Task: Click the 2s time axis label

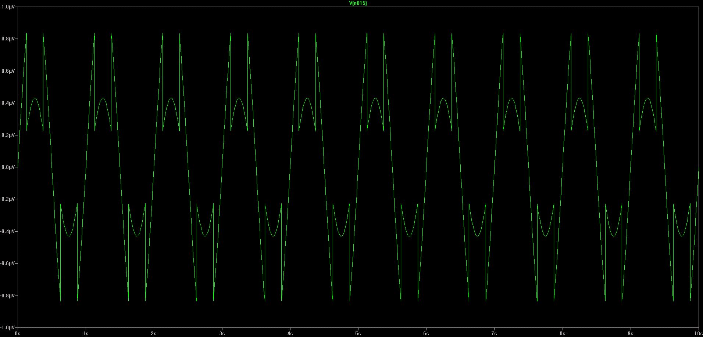Action: 154,333
